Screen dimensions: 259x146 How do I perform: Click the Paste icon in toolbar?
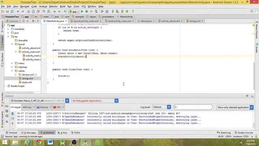coord(38,11)
